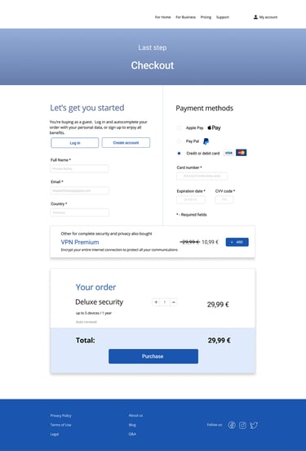Image resolution: width=306 pixels, height=451 pixels.
Task: Open the Country field
Action: 80,212
